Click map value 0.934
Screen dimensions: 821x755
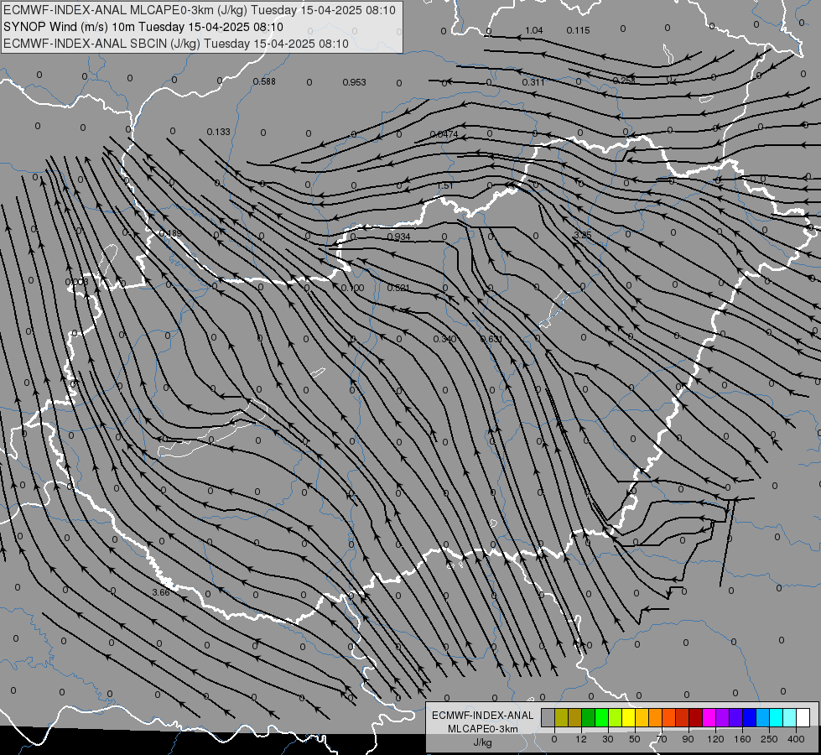click(398, 237)
